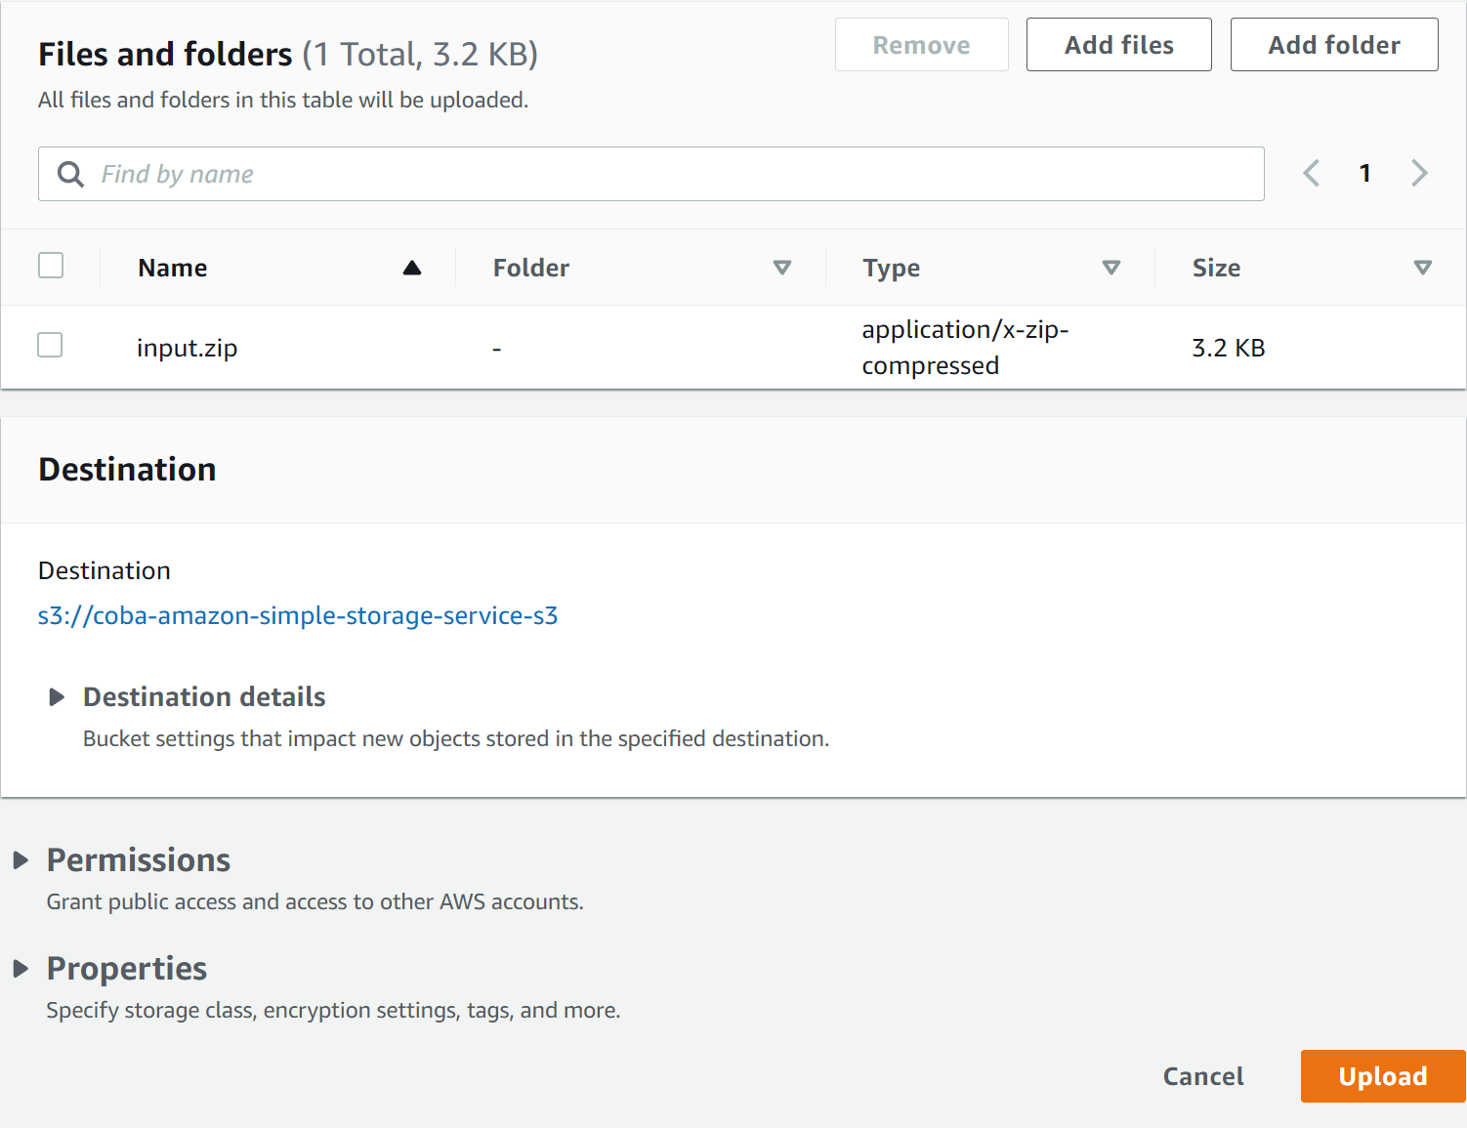Cancel the upload

(1202, 1076)
